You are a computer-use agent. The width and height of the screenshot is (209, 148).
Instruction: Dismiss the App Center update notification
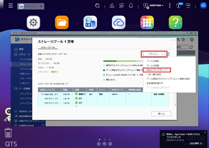coord(205,132)
